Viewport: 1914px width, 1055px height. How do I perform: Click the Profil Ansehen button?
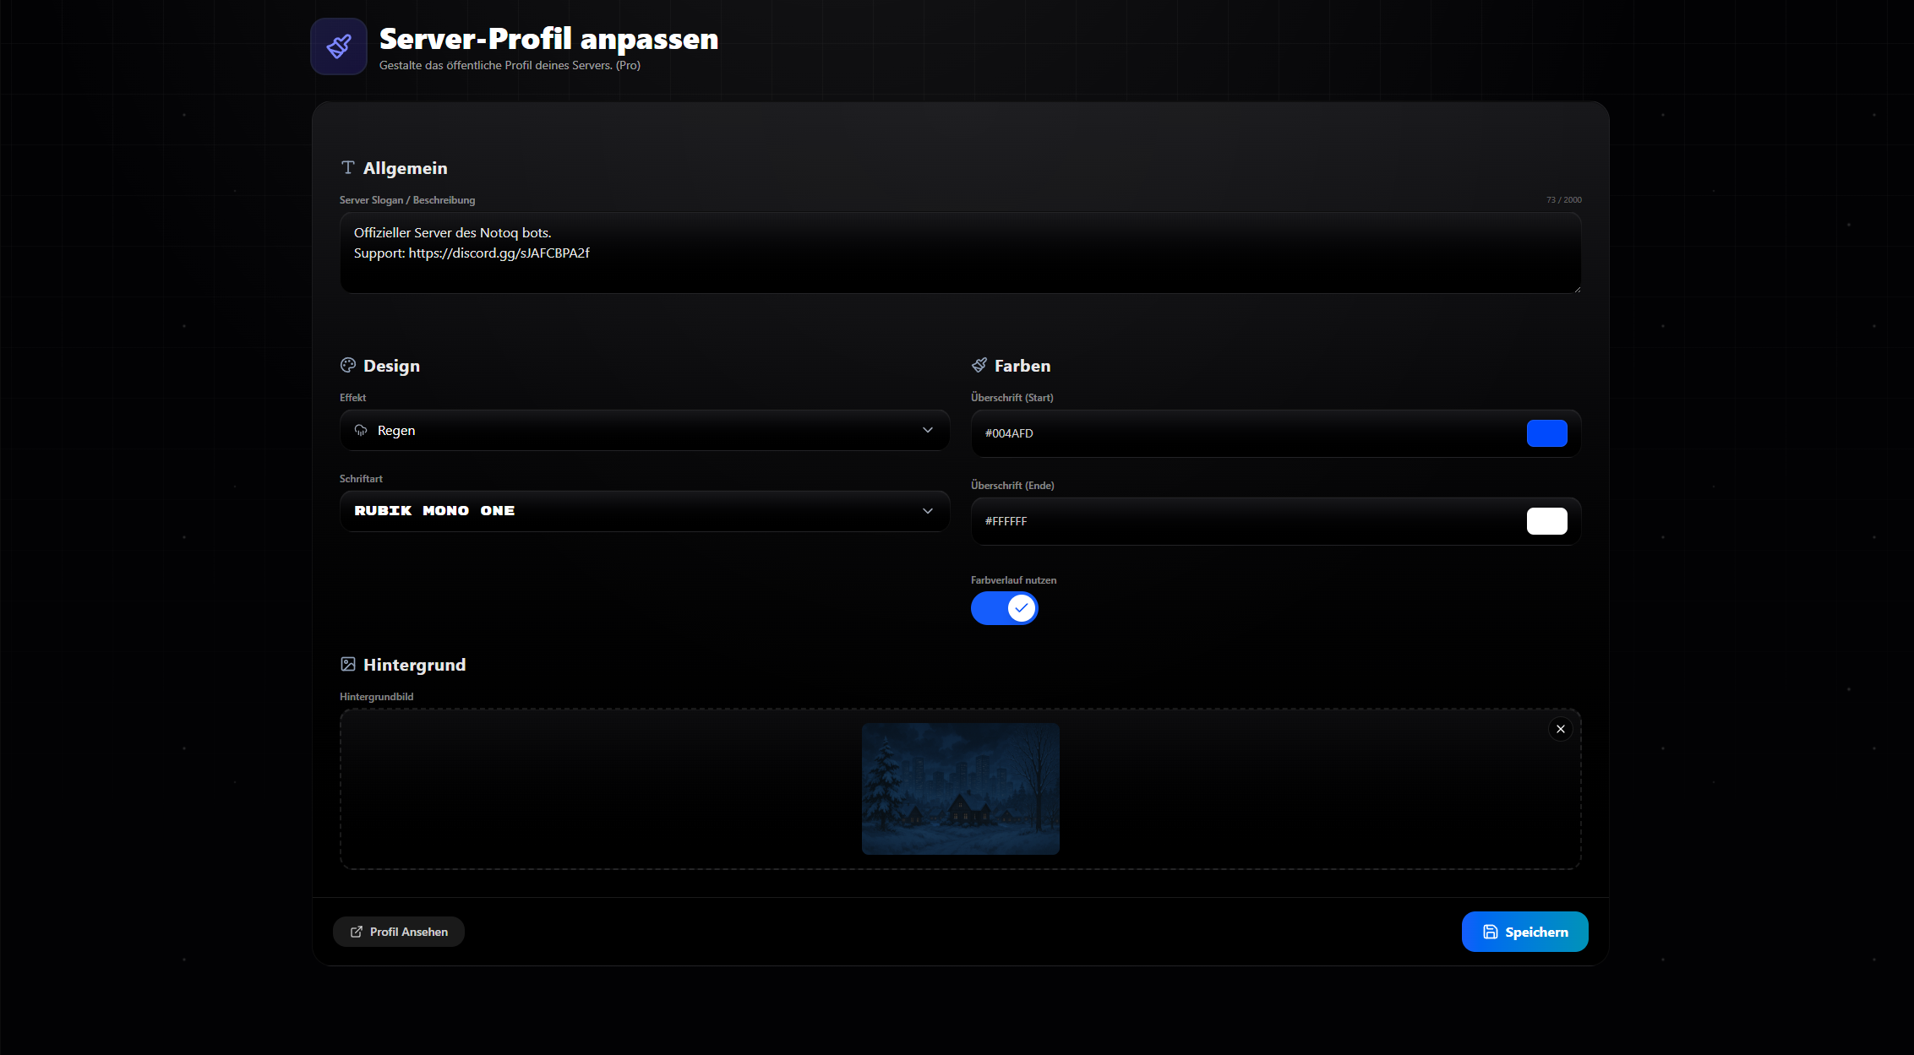click(398, 932)
